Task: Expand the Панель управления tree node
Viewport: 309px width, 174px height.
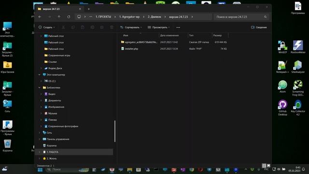Action: [x=40, y=139]
